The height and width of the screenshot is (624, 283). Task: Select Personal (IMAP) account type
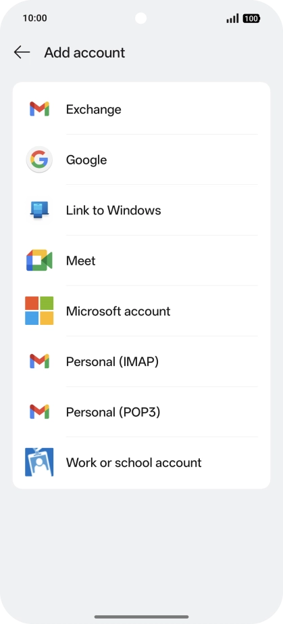(141, 361)
